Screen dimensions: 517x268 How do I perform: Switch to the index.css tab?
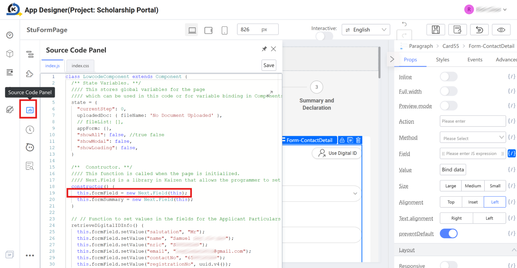point(80,66)
